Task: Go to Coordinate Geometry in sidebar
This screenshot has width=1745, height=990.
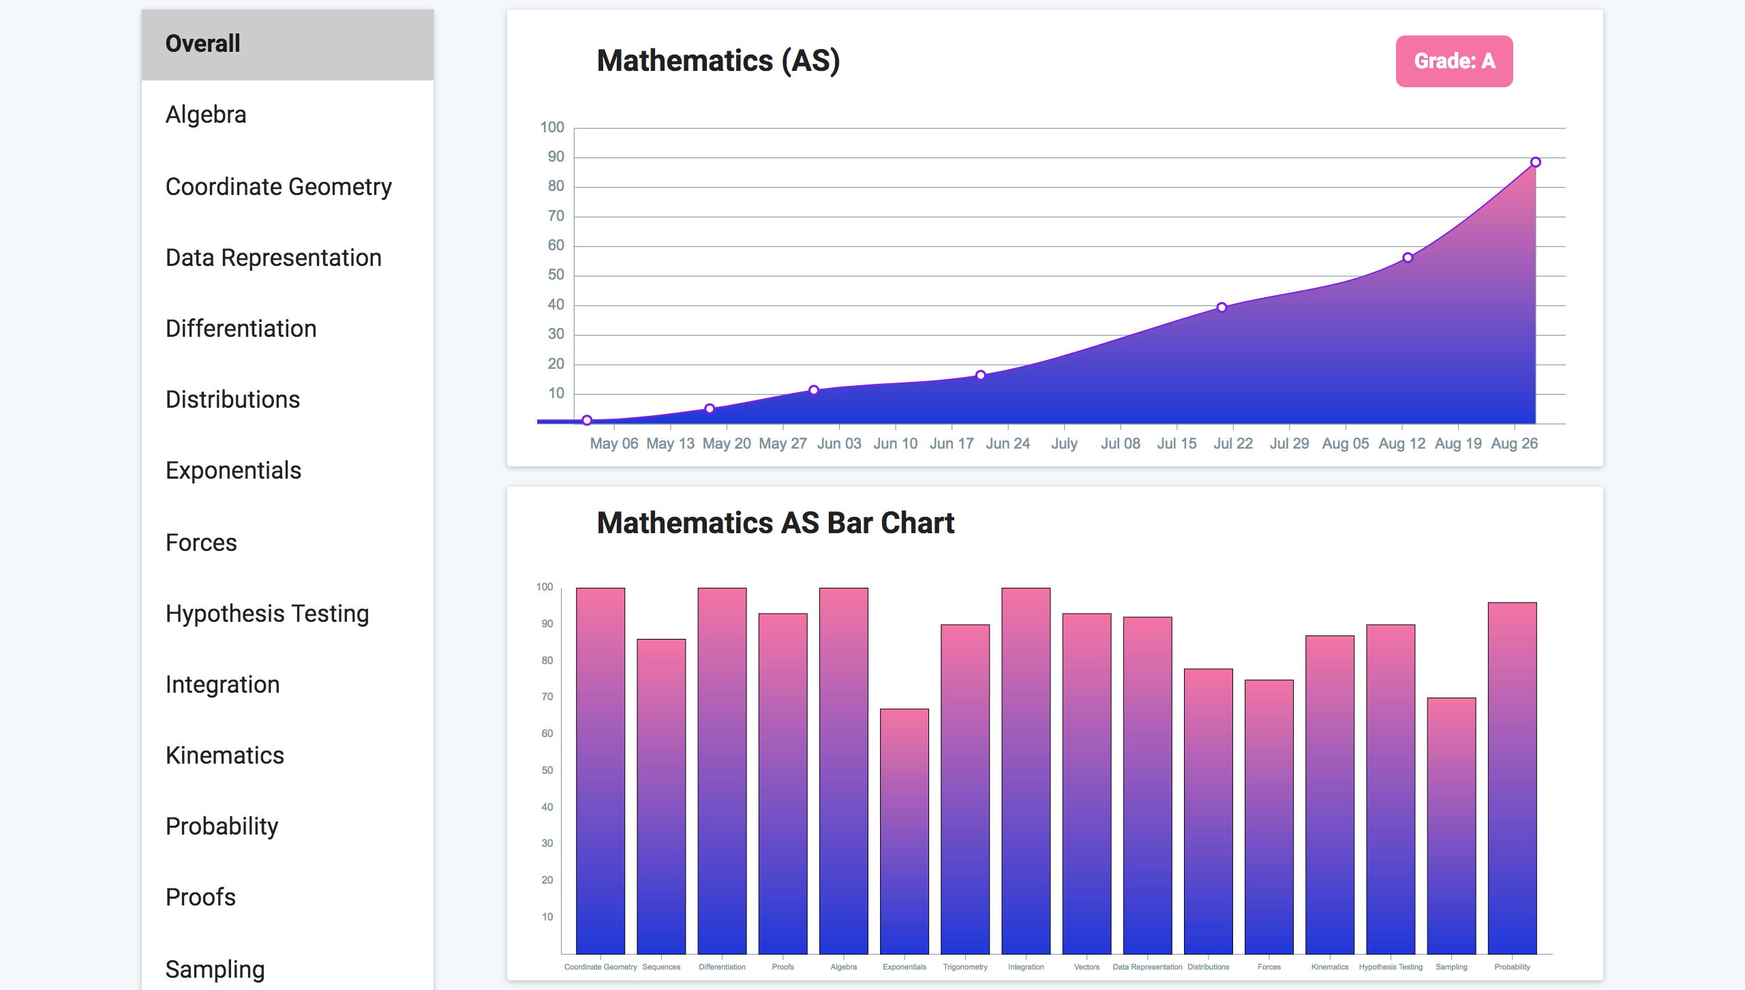Action: coord(278,187)
